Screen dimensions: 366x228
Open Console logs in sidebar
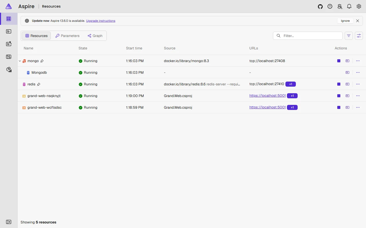pyautogui.click(x=9, y=31)
